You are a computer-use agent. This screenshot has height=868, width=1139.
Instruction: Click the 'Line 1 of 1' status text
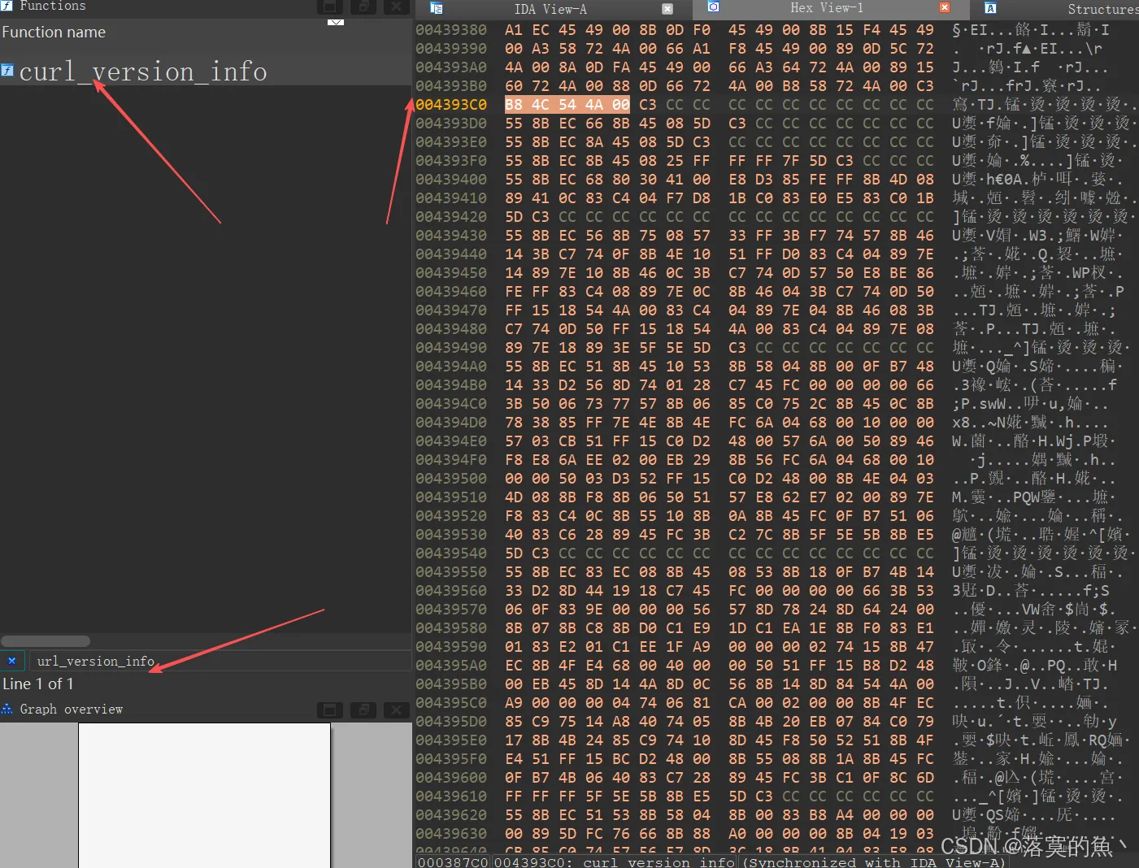pos(38,684)
